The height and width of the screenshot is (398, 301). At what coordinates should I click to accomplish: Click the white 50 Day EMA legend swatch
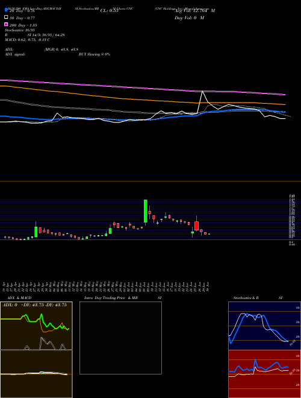(6, 17)
